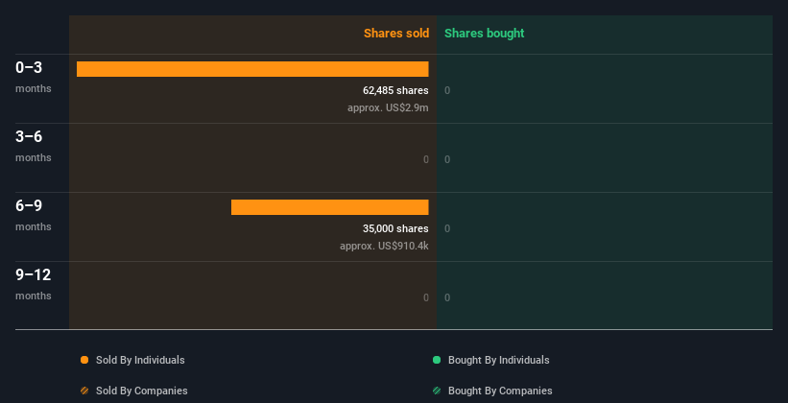Toggle the 'Bought By Individuals' legend label

pyautogui.click(x=498, y=360)
